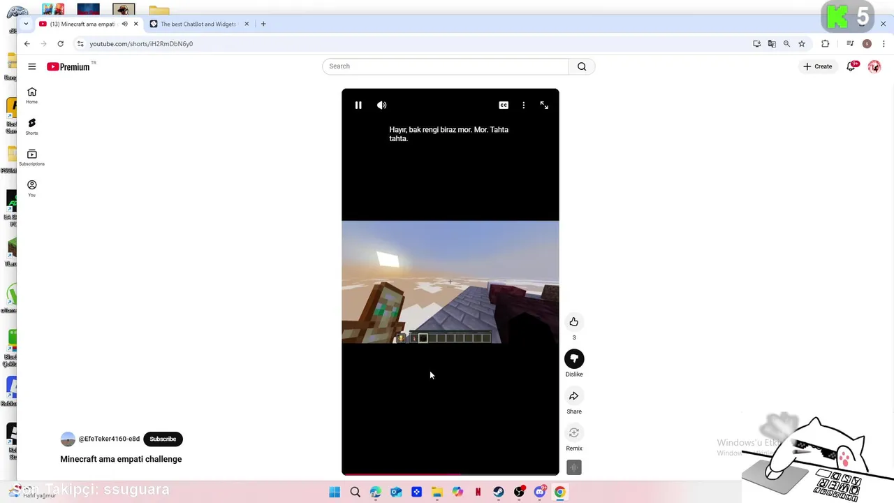Open the tab search dropdown arrow
Viewport: 894px width, 503px height.
click(x=26, y=24)
